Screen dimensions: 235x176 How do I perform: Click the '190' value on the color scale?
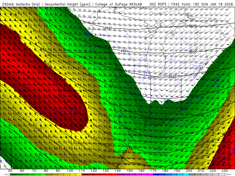(x=177, y=171)
